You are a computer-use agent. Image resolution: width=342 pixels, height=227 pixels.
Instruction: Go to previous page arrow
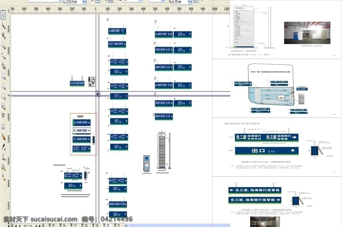click(20, 225)
